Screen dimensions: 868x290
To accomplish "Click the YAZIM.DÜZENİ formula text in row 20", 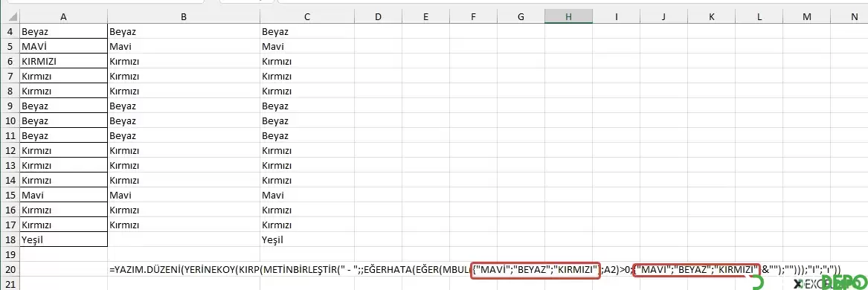I will (475, 270).
